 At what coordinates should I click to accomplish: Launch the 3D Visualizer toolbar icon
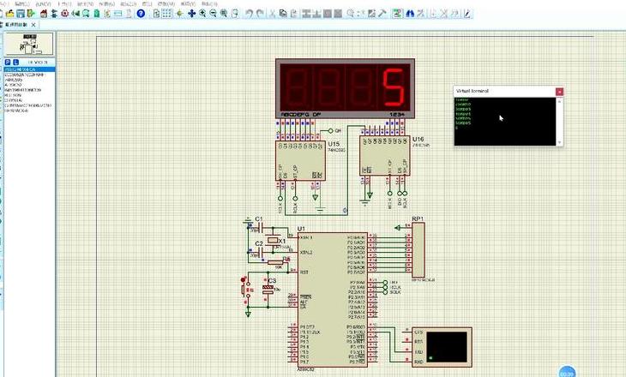[75, 14]
